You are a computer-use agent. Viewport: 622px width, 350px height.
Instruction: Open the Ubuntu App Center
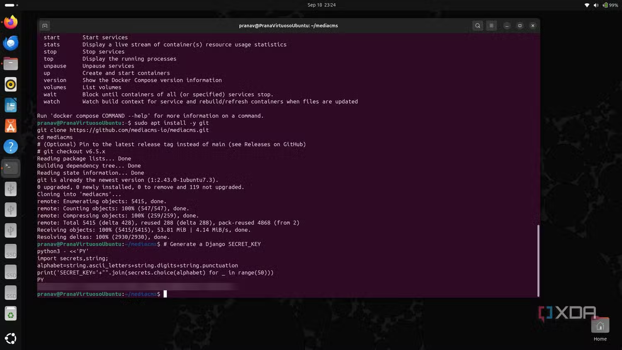point(11,126)
